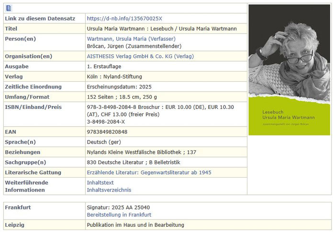Viewport: 335px width, 232px height.
Task: Open author link Wartmann, Ursula Maria (Verfasser)
Action: point(131,39)
